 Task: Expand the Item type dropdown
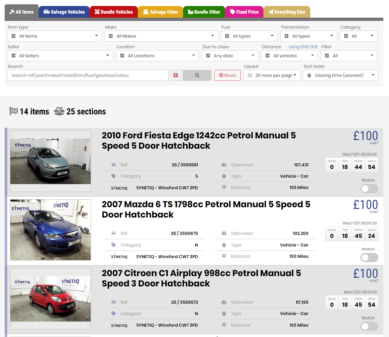pyautogui.click(x=54, y=36)
